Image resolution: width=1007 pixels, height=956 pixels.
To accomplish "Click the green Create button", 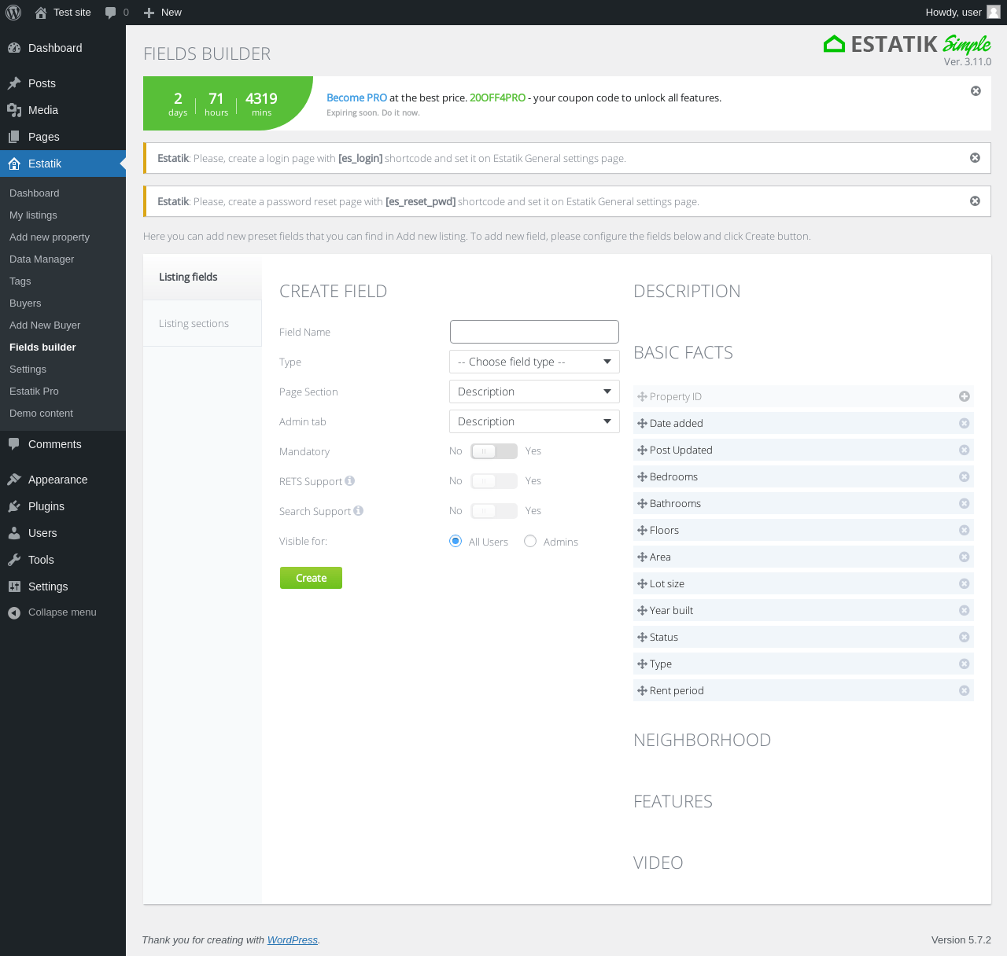I will click(x=311, y=578).
